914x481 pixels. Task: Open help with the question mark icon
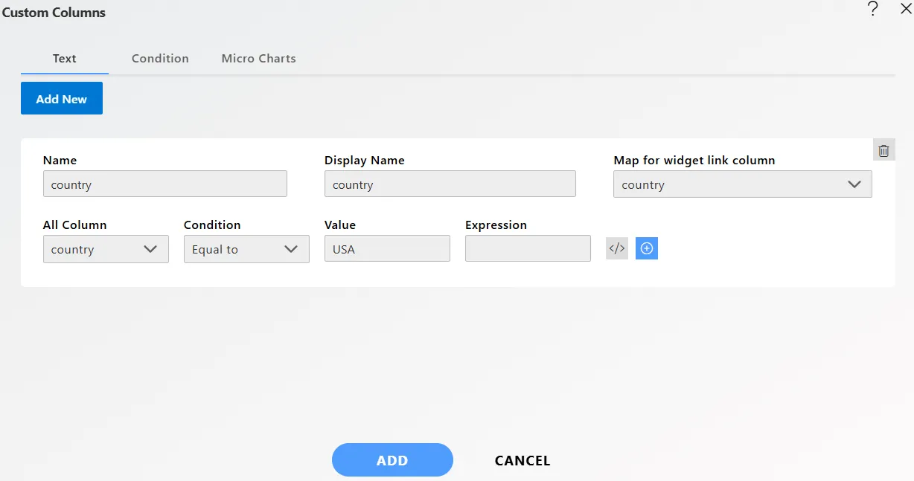tap(873, 9)
